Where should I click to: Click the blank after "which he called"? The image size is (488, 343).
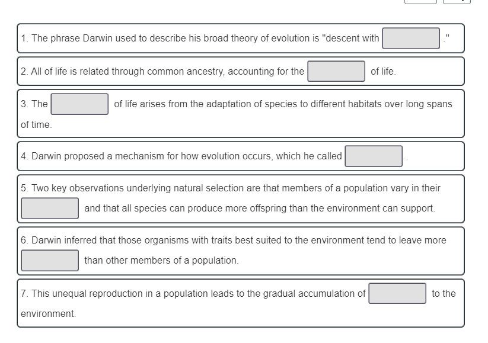point(374,156)
